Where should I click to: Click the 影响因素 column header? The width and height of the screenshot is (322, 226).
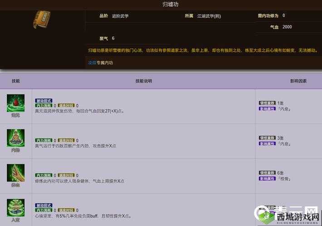pos(298,81)
